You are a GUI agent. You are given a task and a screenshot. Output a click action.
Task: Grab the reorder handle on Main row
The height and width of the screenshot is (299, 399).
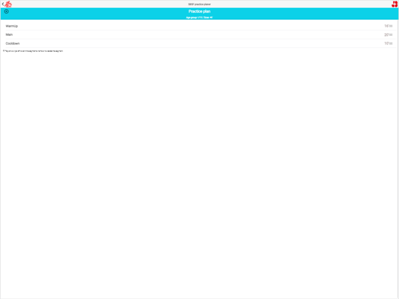click(391, 35)
